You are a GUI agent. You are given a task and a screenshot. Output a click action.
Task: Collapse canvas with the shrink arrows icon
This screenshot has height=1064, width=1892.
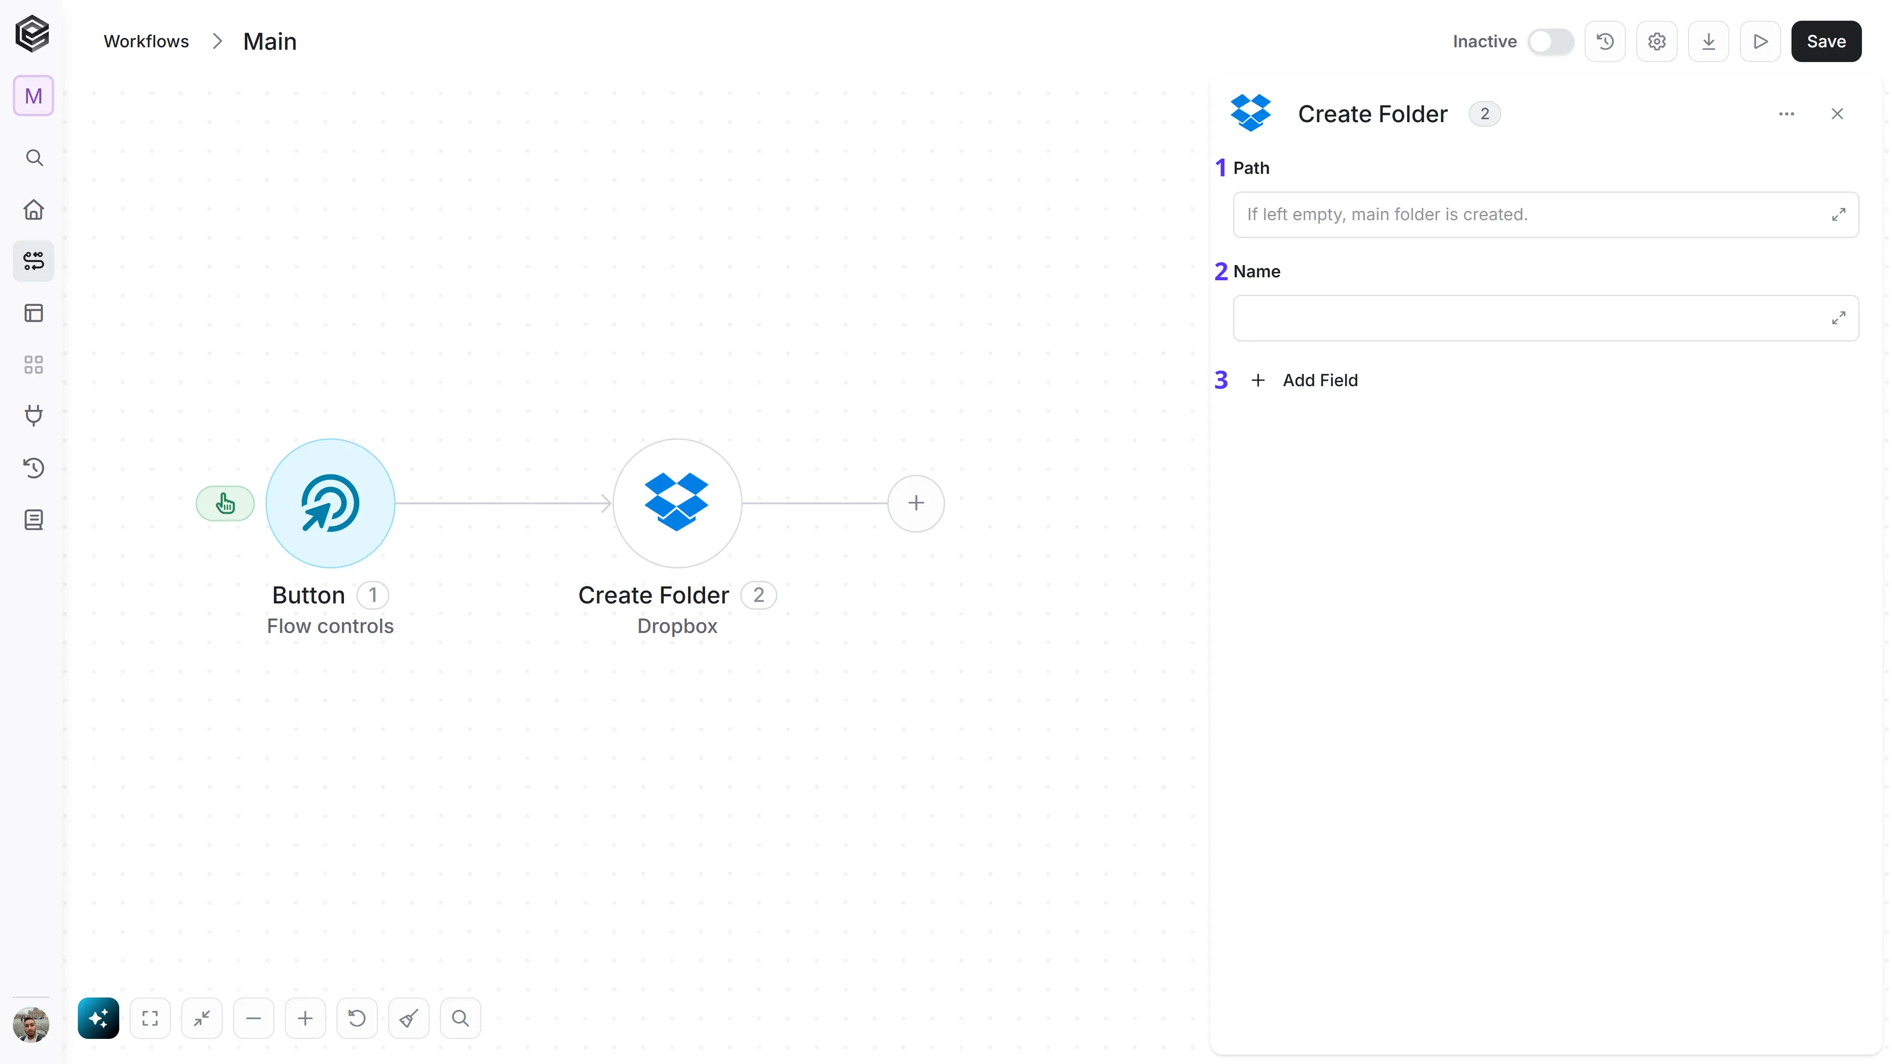(202, 1018)
